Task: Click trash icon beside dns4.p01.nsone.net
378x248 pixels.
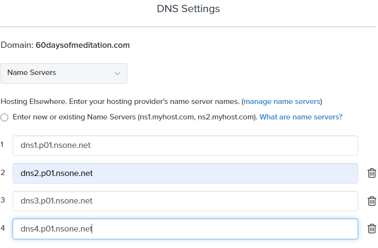Action: (372, 229)
